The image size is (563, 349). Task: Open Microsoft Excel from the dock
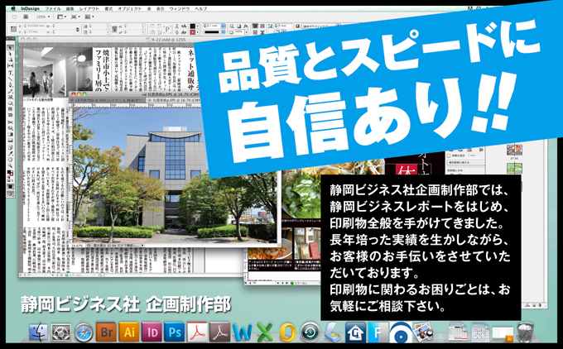point(265,332)
